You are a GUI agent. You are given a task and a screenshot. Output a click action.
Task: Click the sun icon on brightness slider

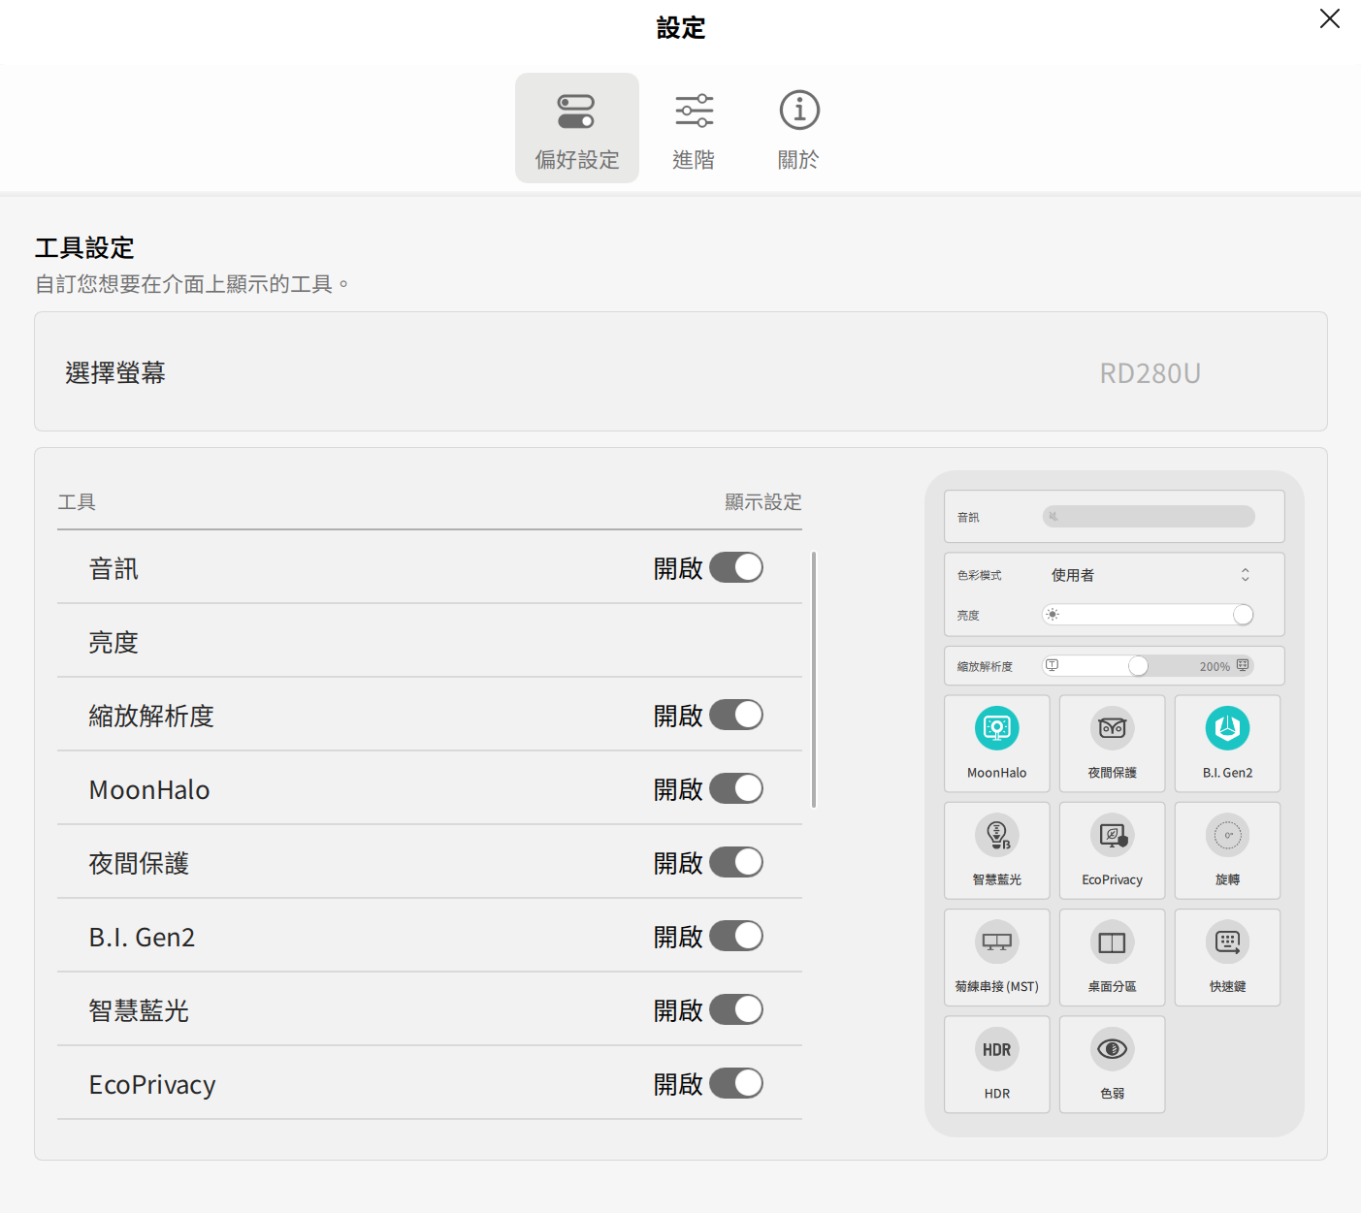(1053, 615)
